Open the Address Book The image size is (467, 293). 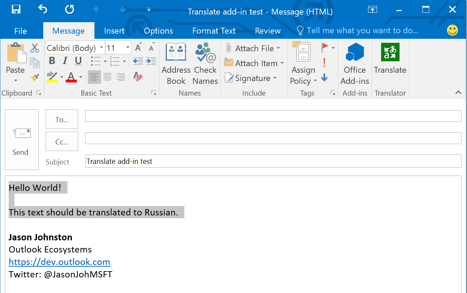pos(176,62)
